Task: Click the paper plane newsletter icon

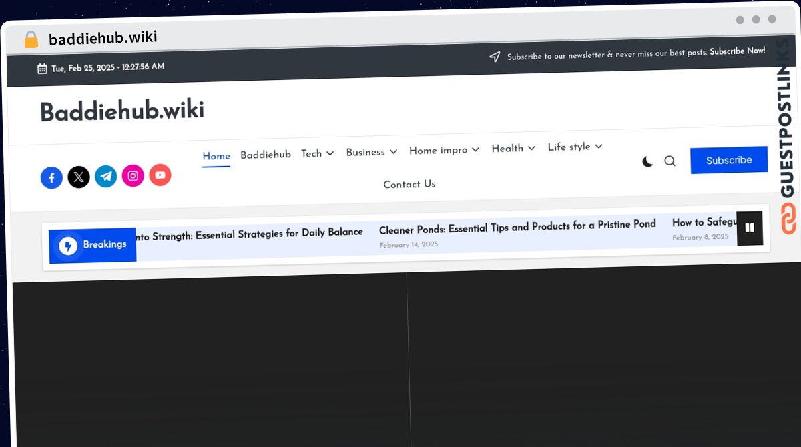Action: pos(495,57)
